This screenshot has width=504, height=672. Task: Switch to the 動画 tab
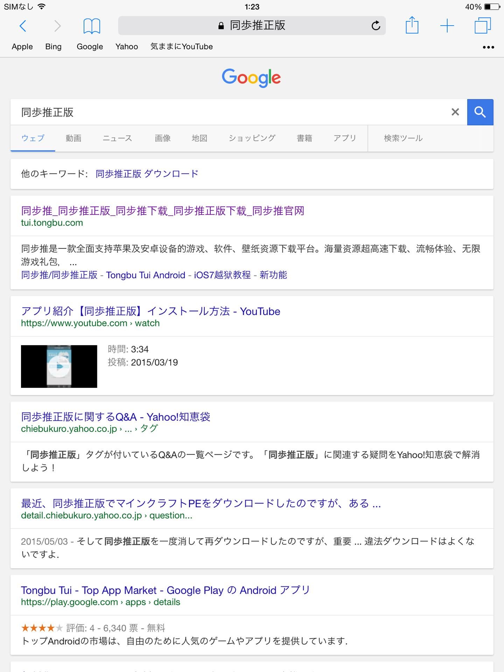(73, 138)
